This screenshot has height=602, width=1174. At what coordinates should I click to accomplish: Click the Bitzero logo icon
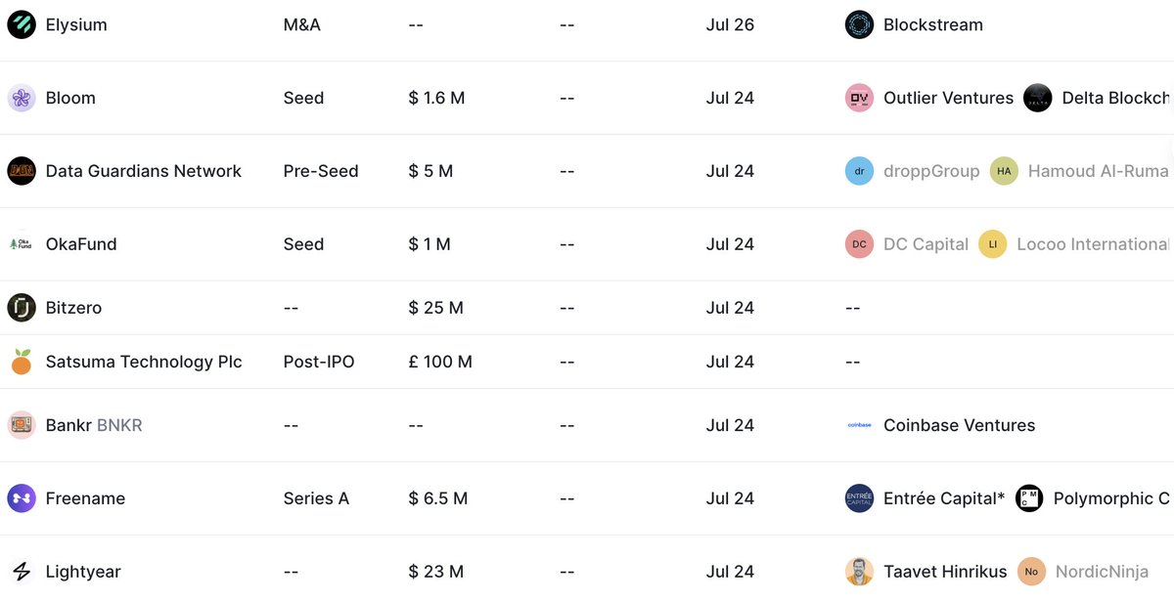pyautogui.click(x=22, y=308)
